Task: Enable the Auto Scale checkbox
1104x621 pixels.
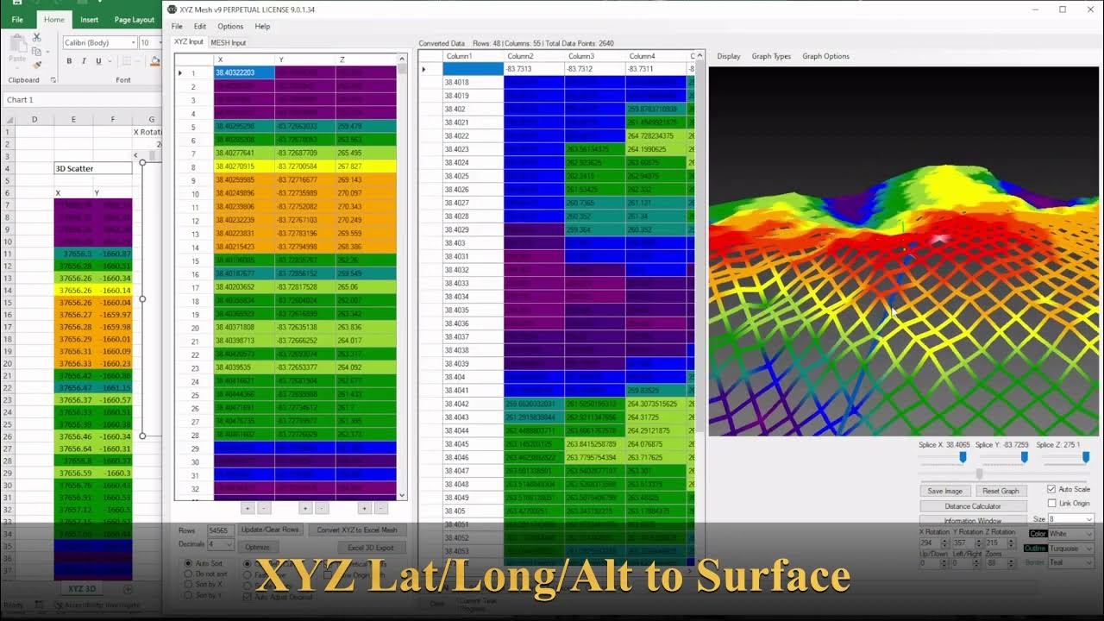Action: pyautogui.click(x=1051, y=489)
